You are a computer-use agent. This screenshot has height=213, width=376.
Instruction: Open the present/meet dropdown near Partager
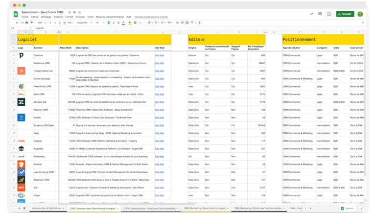(x=330, y=14)
